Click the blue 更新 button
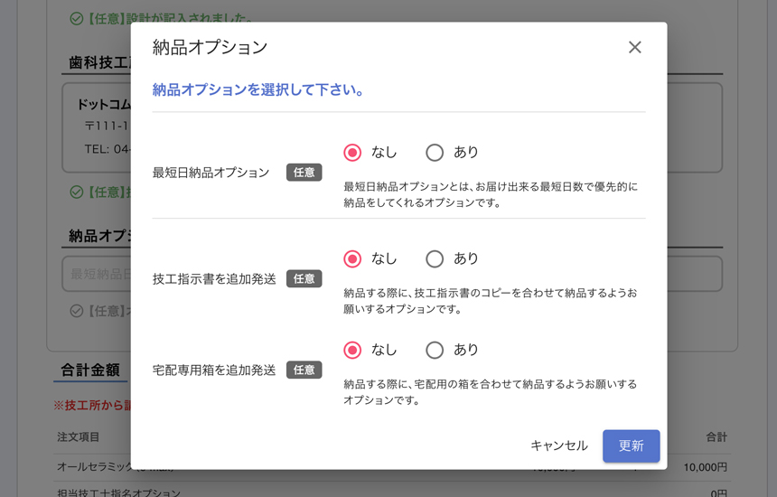 tap(631, 445)
